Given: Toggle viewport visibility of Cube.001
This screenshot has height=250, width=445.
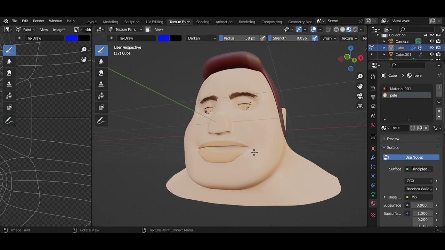Looking at the screenshot, I should (431, 55).
